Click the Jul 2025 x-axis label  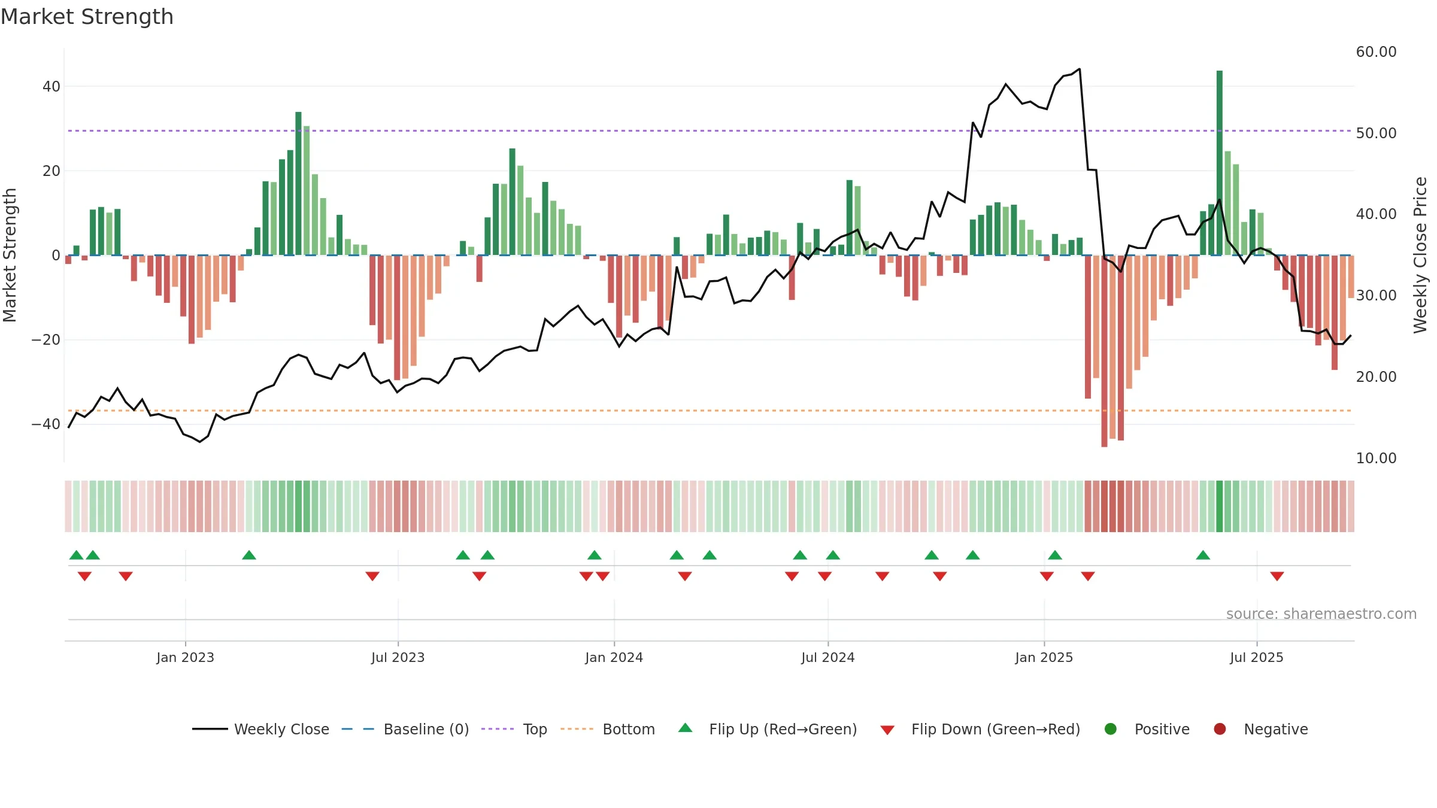point(1256,657)
